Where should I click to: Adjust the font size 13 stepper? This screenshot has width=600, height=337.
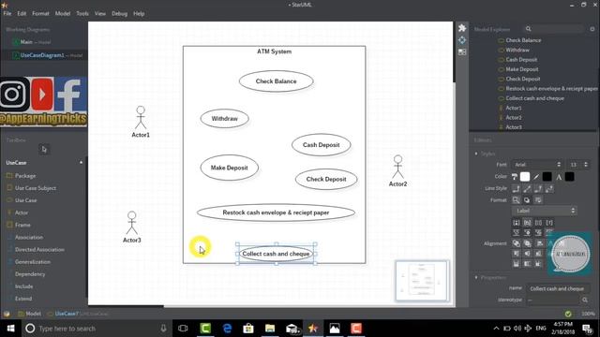click(585, 165)
